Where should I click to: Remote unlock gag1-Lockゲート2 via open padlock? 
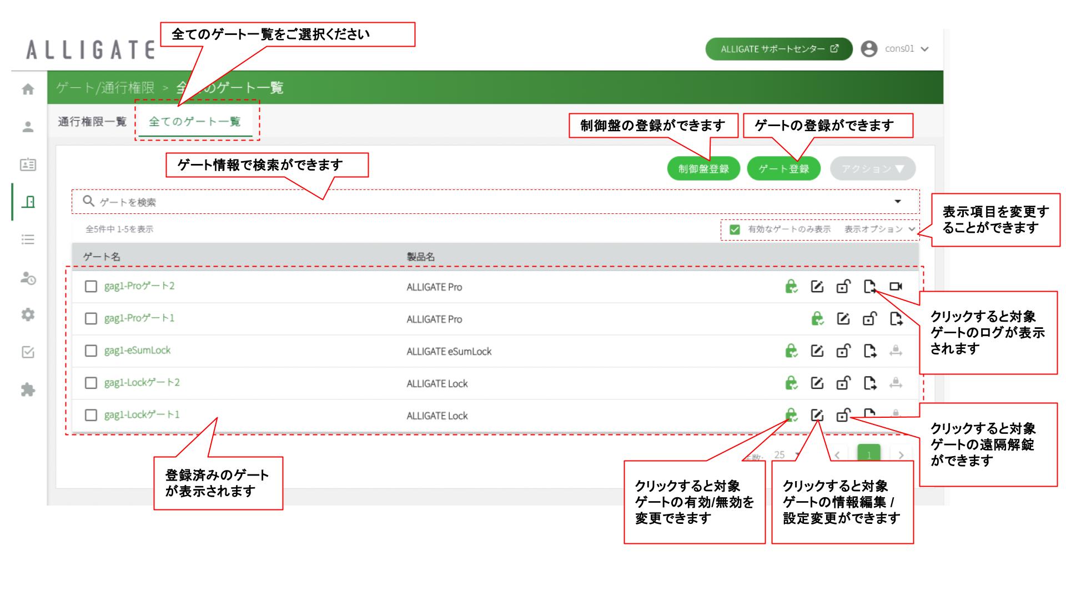pos(843,383)
